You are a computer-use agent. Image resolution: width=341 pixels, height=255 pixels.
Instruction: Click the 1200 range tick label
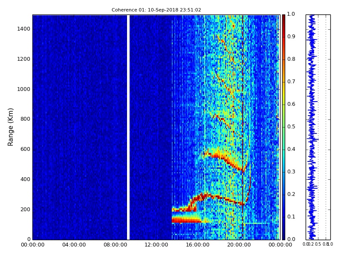tap(24, 59)
